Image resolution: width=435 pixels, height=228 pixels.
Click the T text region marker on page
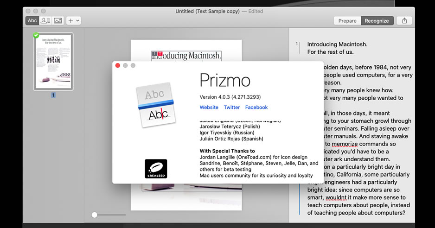[160, 54]
